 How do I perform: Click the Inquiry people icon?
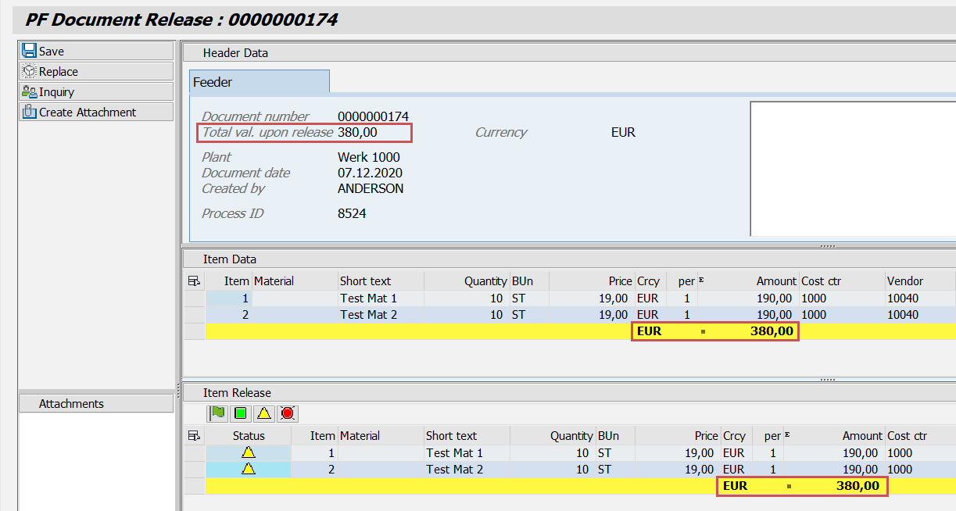click(29, 91)
